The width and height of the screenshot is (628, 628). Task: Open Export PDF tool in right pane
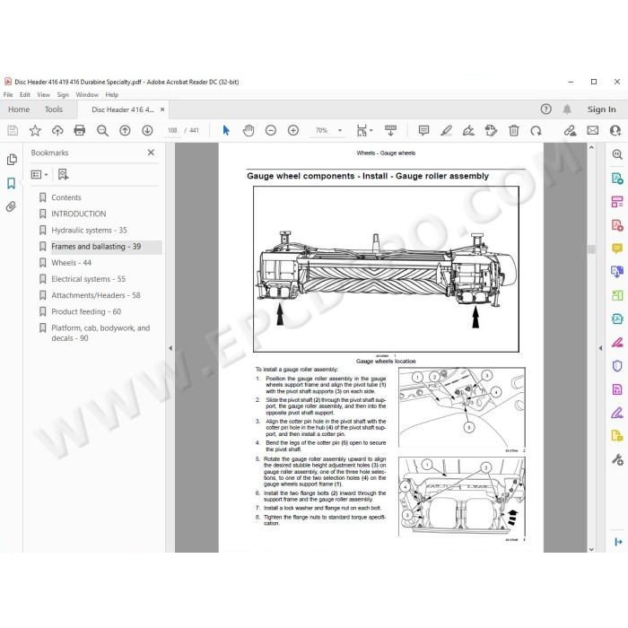tap(617, 179)
